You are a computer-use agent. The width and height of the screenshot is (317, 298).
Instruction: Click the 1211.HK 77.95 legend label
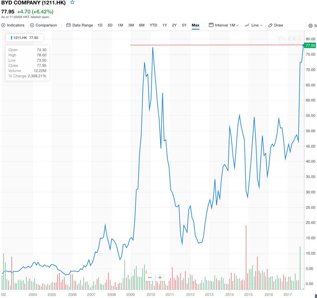point(24,38)
